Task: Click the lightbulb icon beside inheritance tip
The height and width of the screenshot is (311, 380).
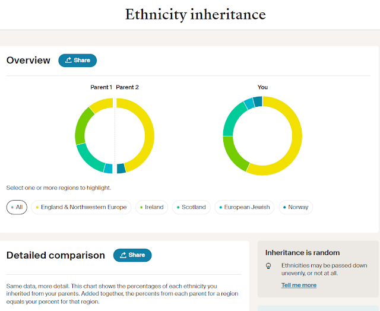Action: pyautogui.click(x=268, y=266)
